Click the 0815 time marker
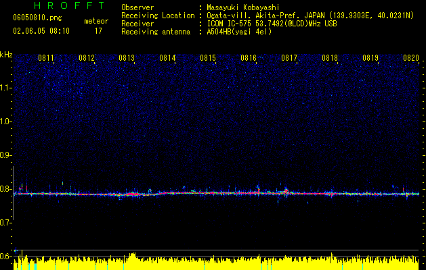This screenshot has height=270, width=426. click(208, 58)
